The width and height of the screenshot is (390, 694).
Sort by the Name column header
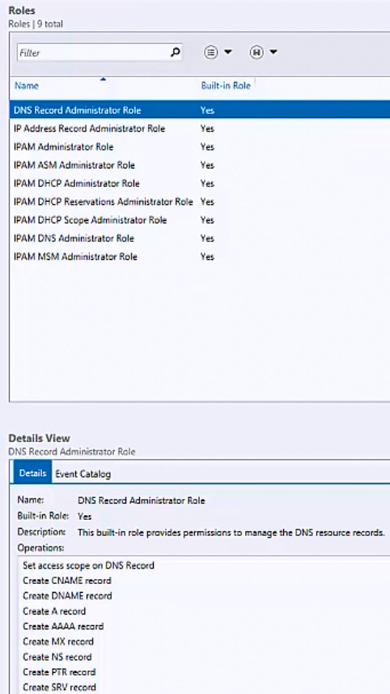click(27, 85)
